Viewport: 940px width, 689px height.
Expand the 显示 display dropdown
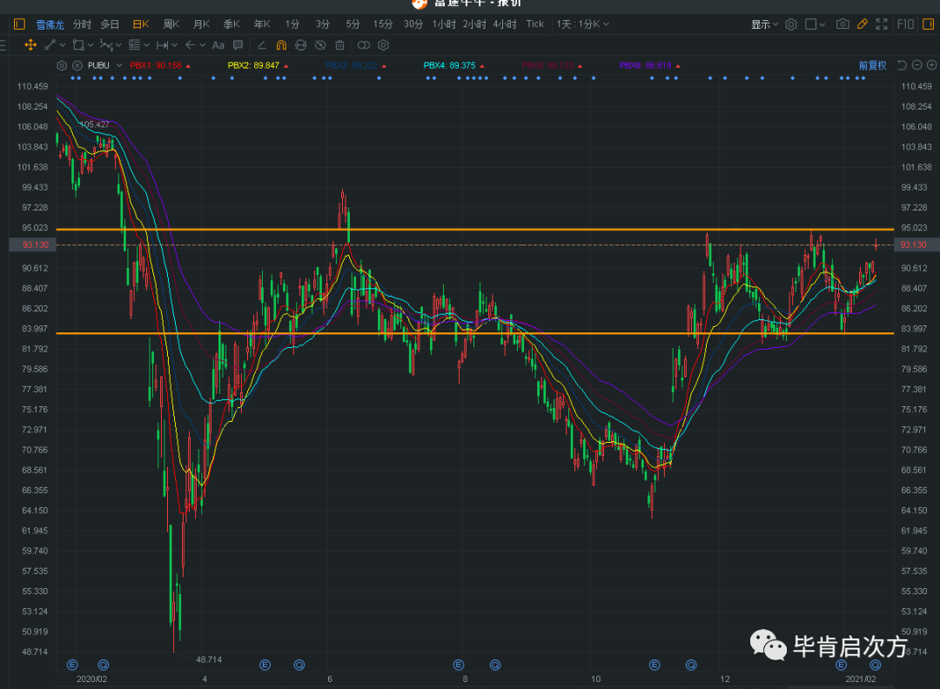(764, 24)
